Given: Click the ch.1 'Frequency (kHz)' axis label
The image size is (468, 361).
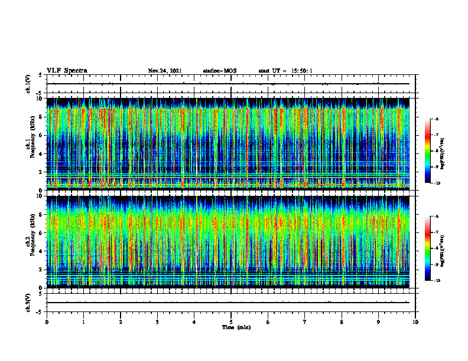Looking at the screenshot, I should tap(32, 137).
